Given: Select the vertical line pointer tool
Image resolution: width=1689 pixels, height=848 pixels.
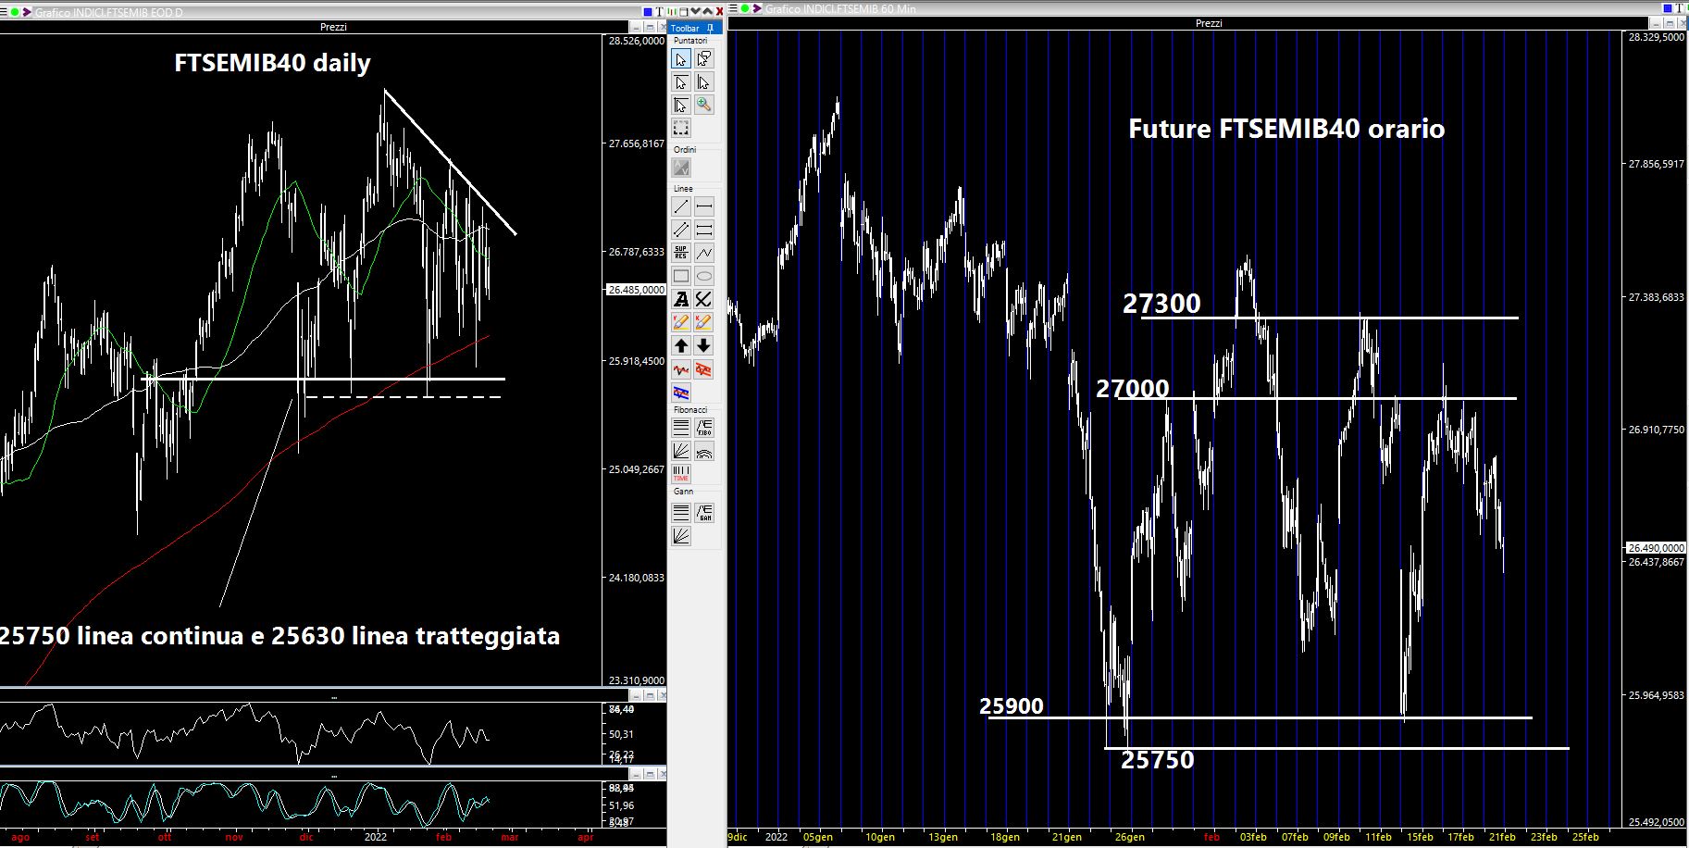Looking at the screenshot, I should pyautogui.click(x=704, y=82).
